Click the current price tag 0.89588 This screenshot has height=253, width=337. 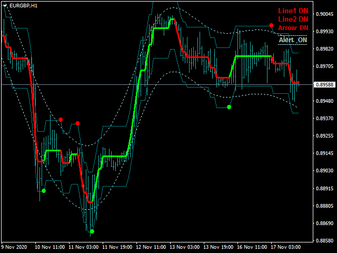coord(324,84)
